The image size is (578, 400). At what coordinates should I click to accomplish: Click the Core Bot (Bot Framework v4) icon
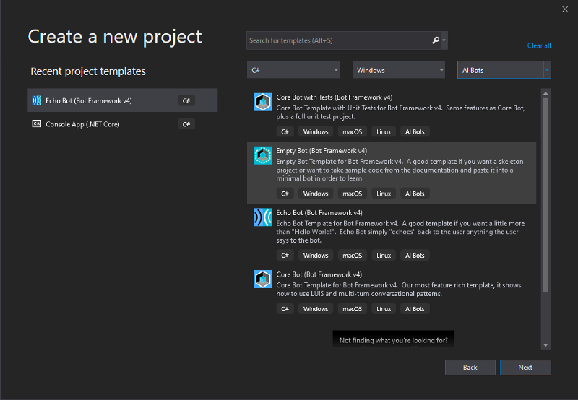coord(262,279)
